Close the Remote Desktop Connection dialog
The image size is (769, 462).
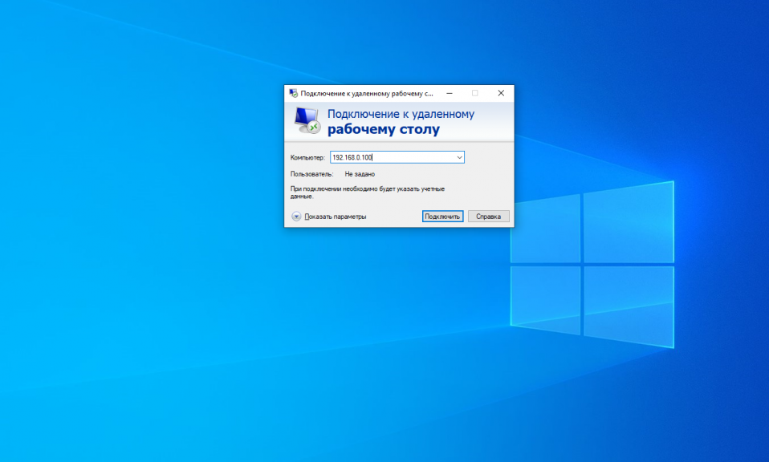tap(501, 93)
